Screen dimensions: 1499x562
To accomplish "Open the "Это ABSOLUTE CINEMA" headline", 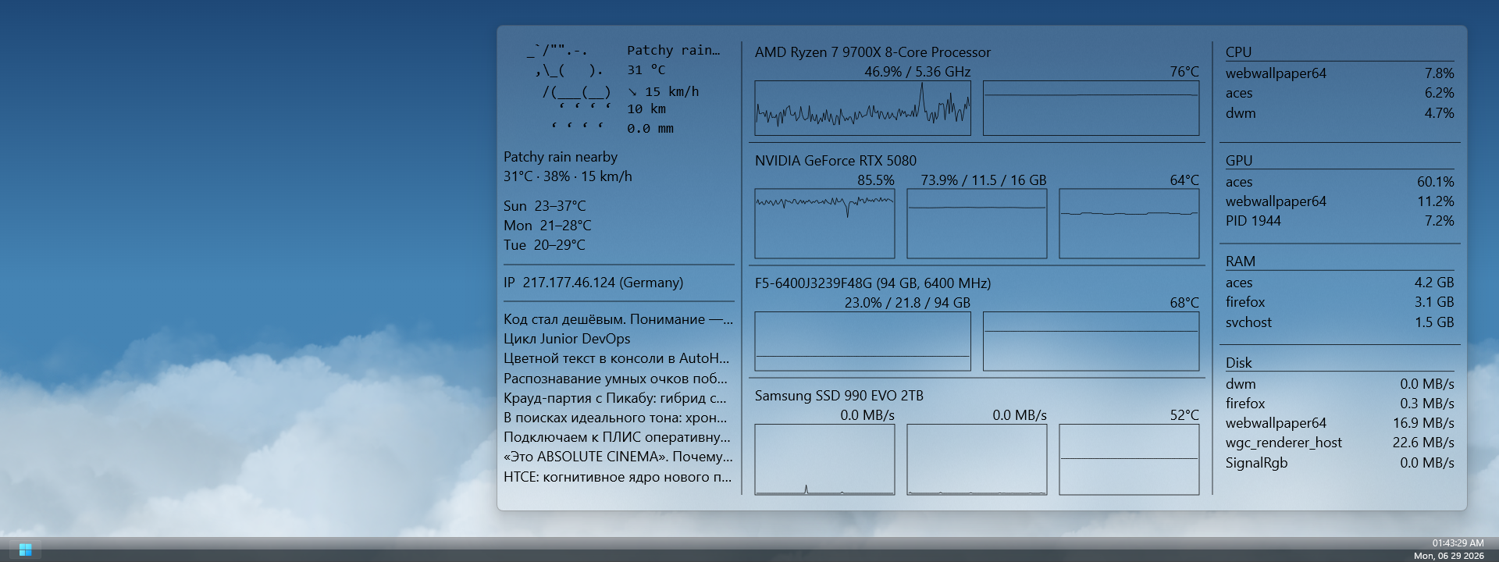I will 618,457.
